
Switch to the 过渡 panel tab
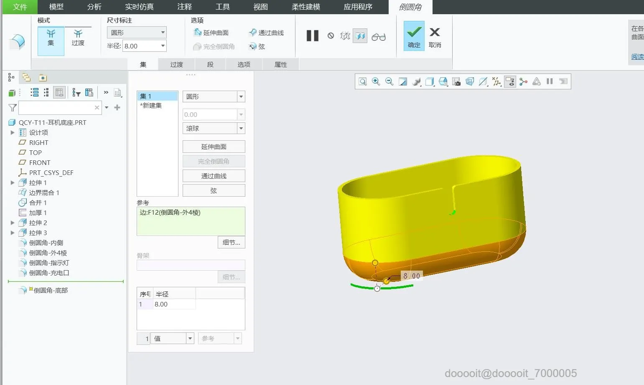(x=176, y=64)
